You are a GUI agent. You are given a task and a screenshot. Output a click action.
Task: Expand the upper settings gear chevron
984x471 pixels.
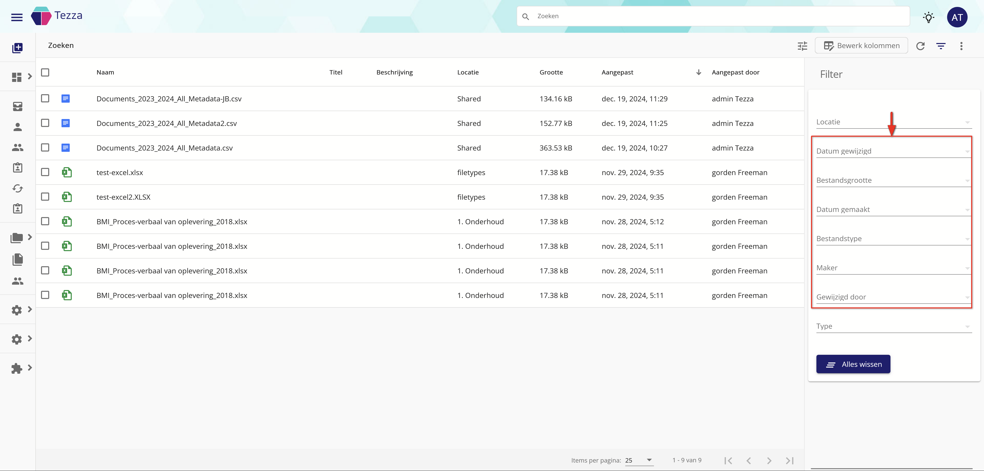30,309
